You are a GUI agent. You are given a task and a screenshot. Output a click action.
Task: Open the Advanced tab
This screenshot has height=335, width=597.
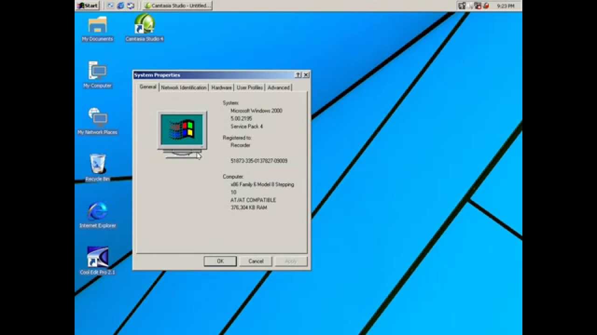click(278, 87)
